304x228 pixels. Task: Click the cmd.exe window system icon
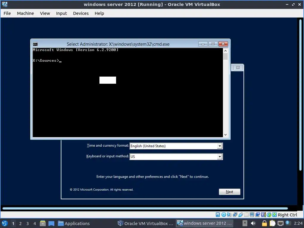tap(35, 44)
